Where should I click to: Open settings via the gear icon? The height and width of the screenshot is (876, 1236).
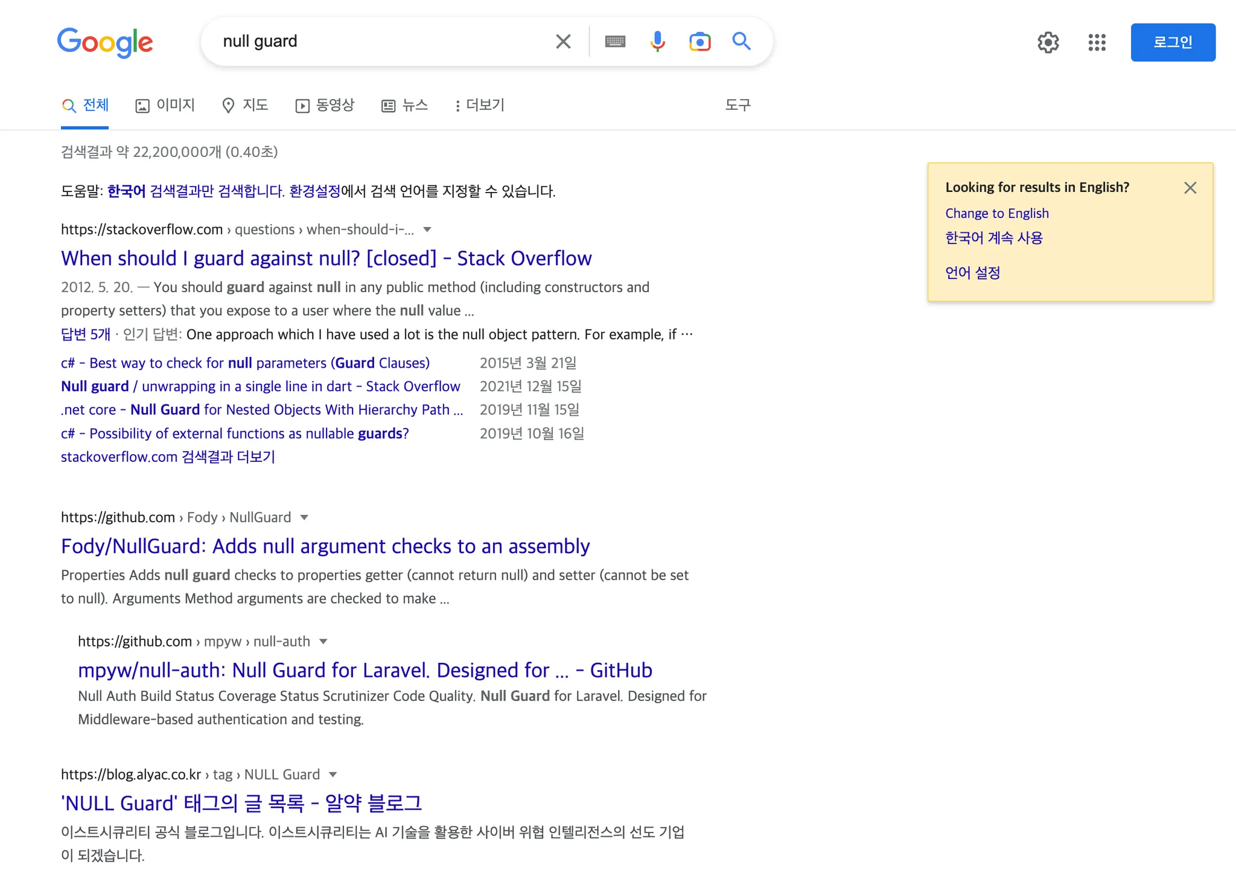click(x=1048, y=42)
